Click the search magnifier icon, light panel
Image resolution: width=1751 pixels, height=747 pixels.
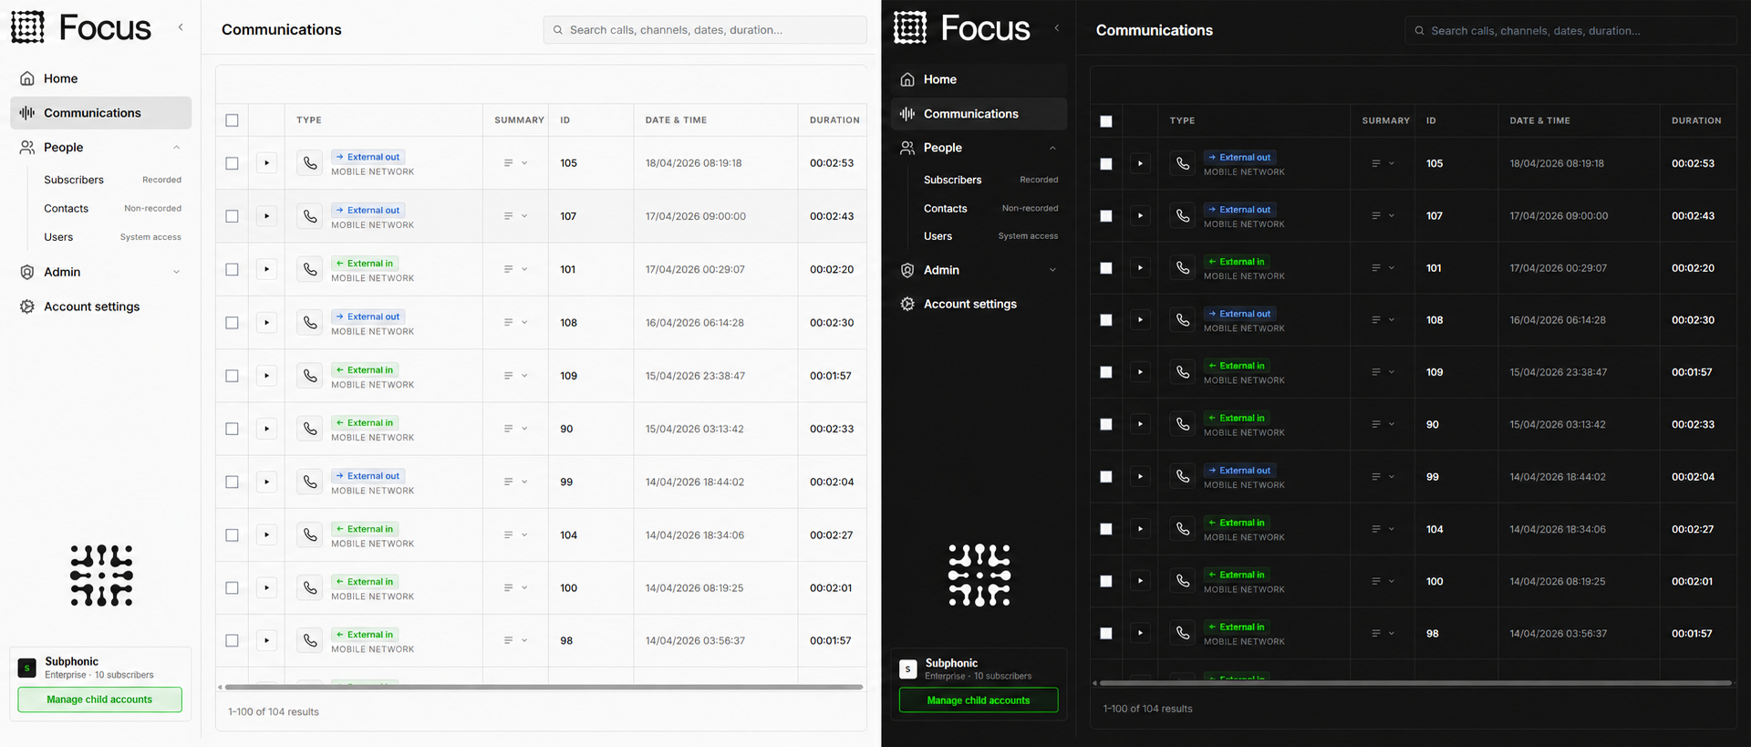[x=557, y=30]
